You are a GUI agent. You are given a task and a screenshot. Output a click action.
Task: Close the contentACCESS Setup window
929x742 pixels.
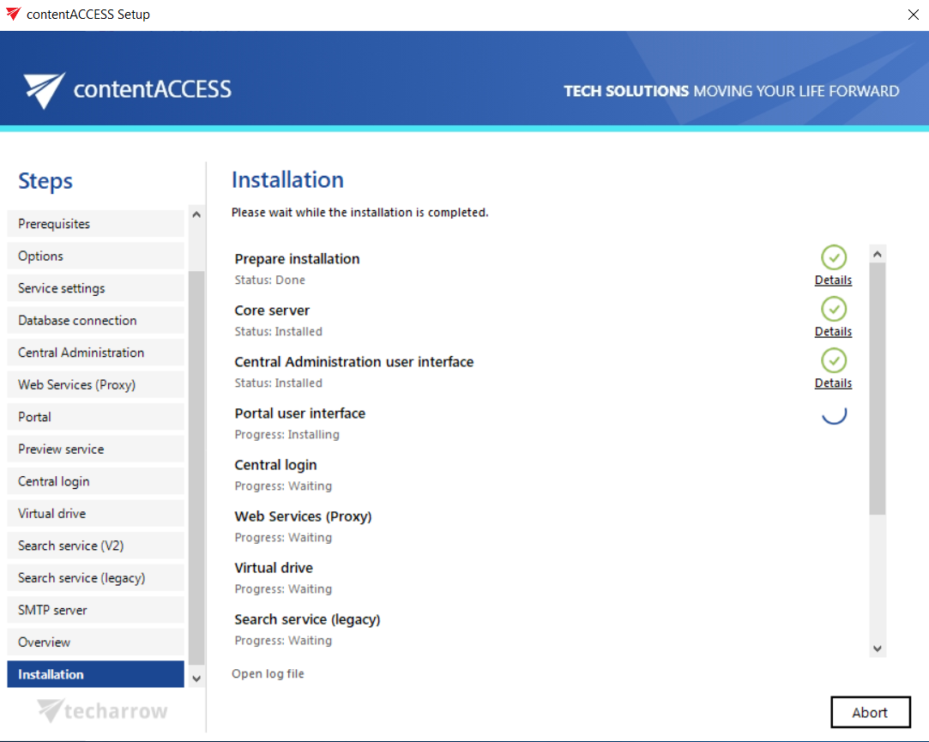click(x=913, y=15)
